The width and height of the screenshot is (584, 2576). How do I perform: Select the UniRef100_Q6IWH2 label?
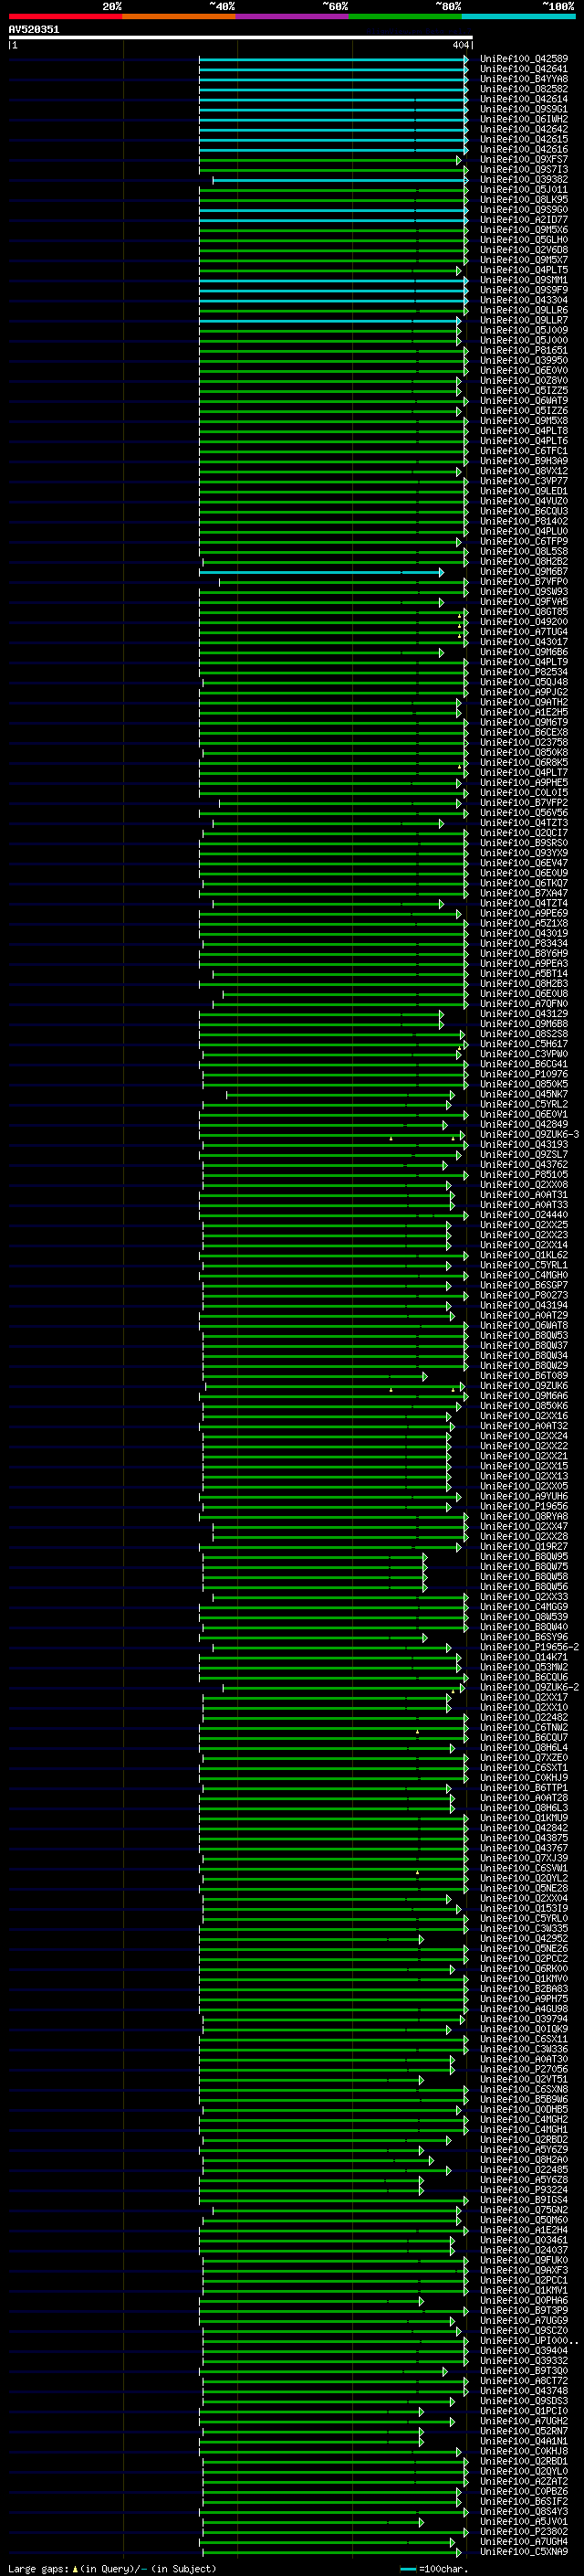click(x=524, y=119)
